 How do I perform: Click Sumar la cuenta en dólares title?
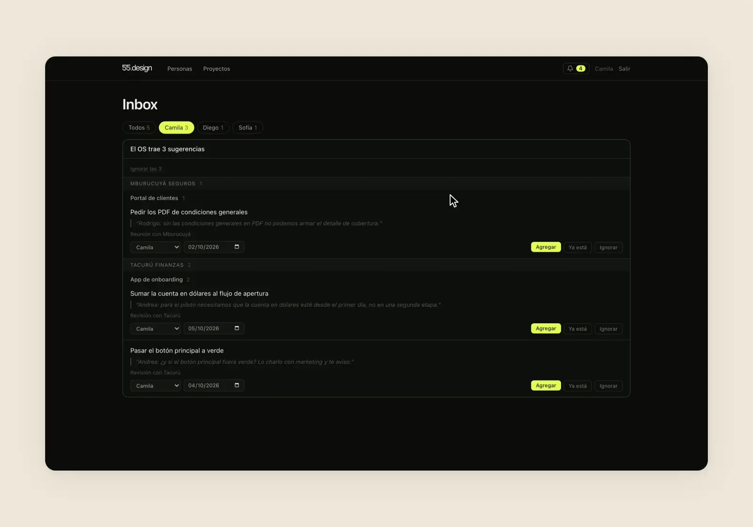tap(199, 294)
